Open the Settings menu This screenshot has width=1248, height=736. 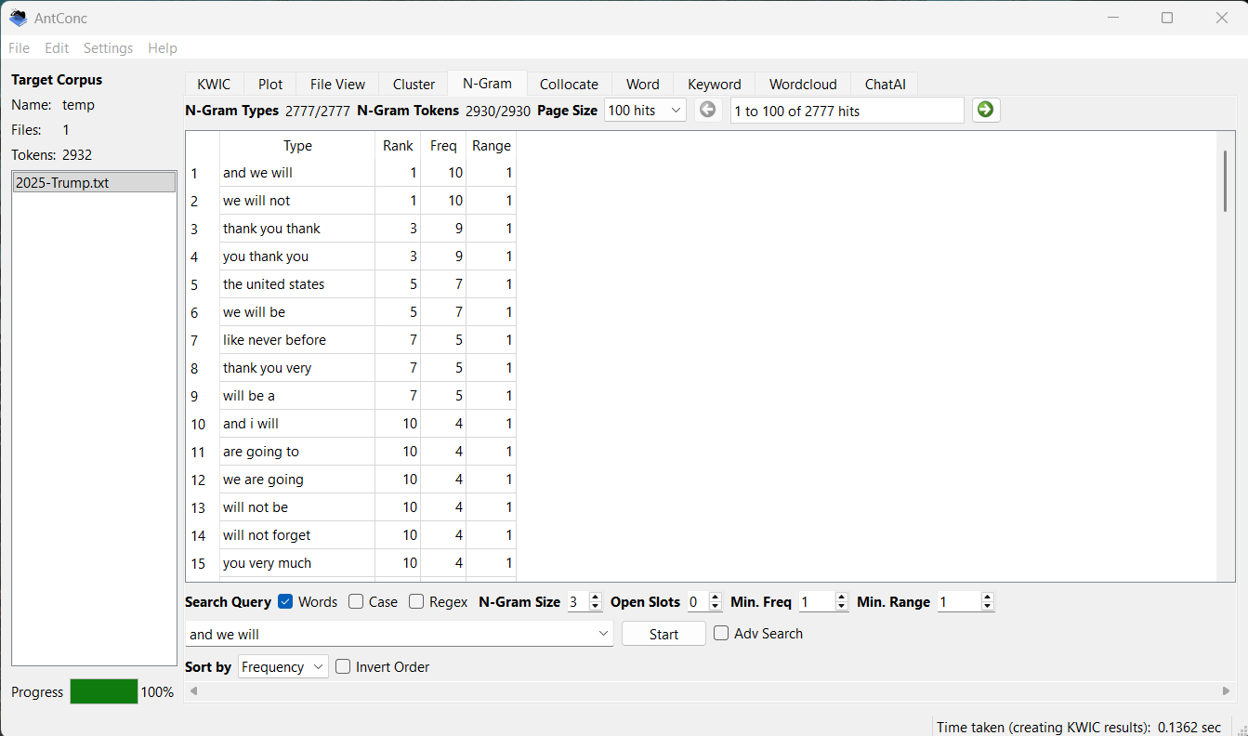click(x=108, y=48)
